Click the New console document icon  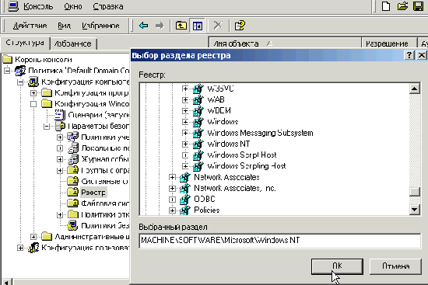click(x=386, y=6)
